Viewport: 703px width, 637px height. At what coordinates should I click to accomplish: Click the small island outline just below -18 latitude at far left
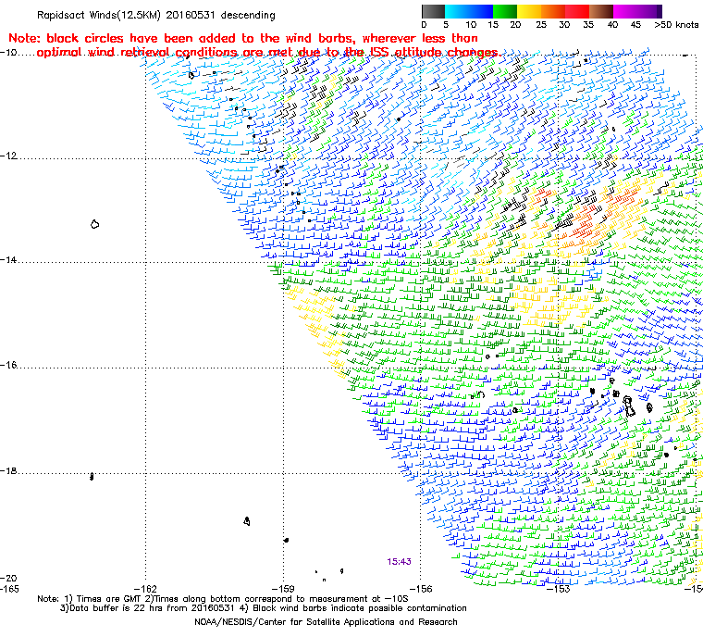pos(92,476)
